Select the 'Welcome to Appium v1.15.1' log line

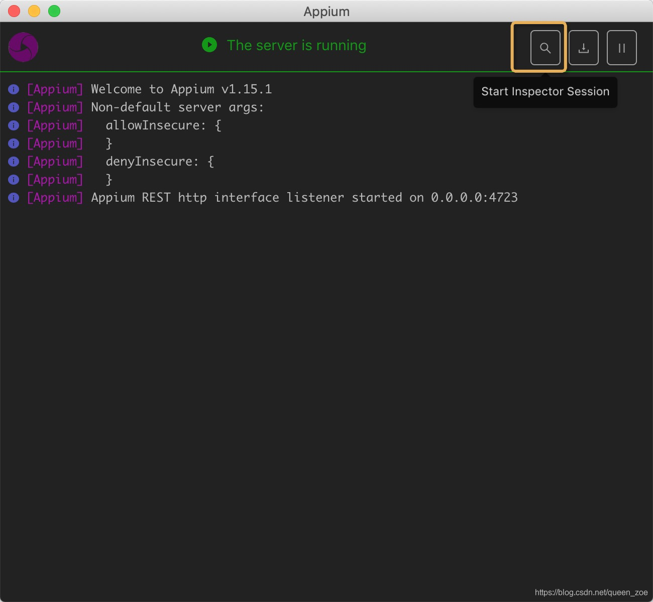click(x=181, y=89)
